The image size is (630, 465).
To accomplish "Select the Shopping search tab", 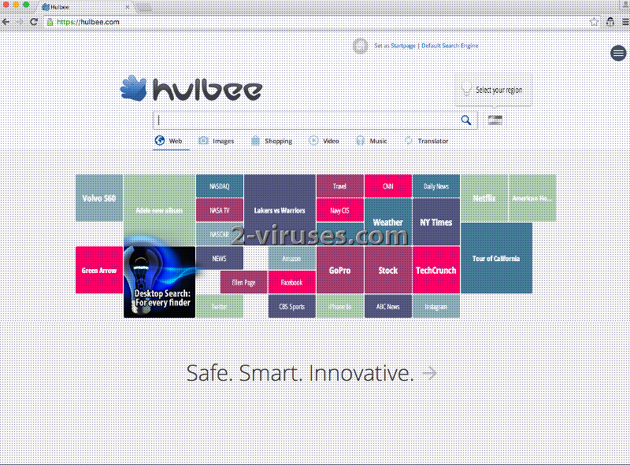I will click(271, 141).
